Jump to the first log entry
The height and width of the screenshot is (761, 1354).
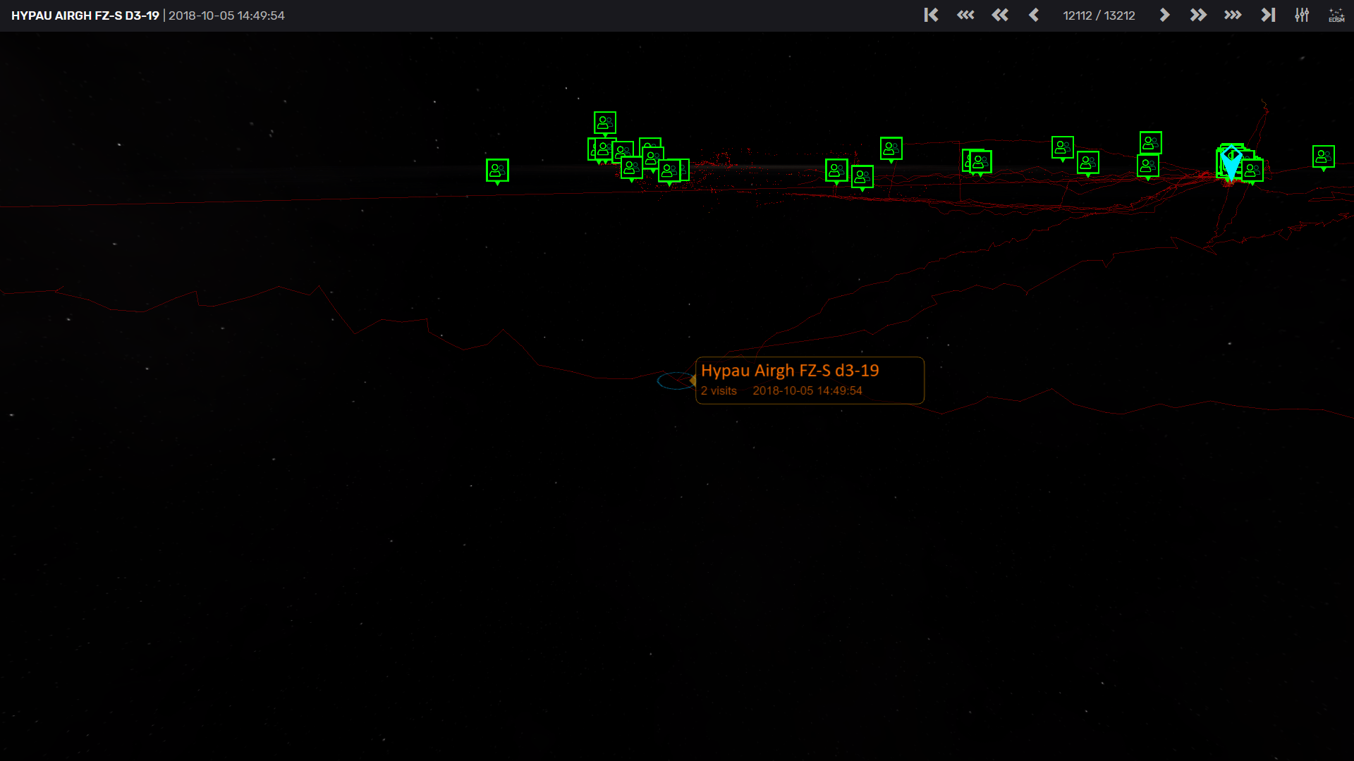tap(931, 15)
